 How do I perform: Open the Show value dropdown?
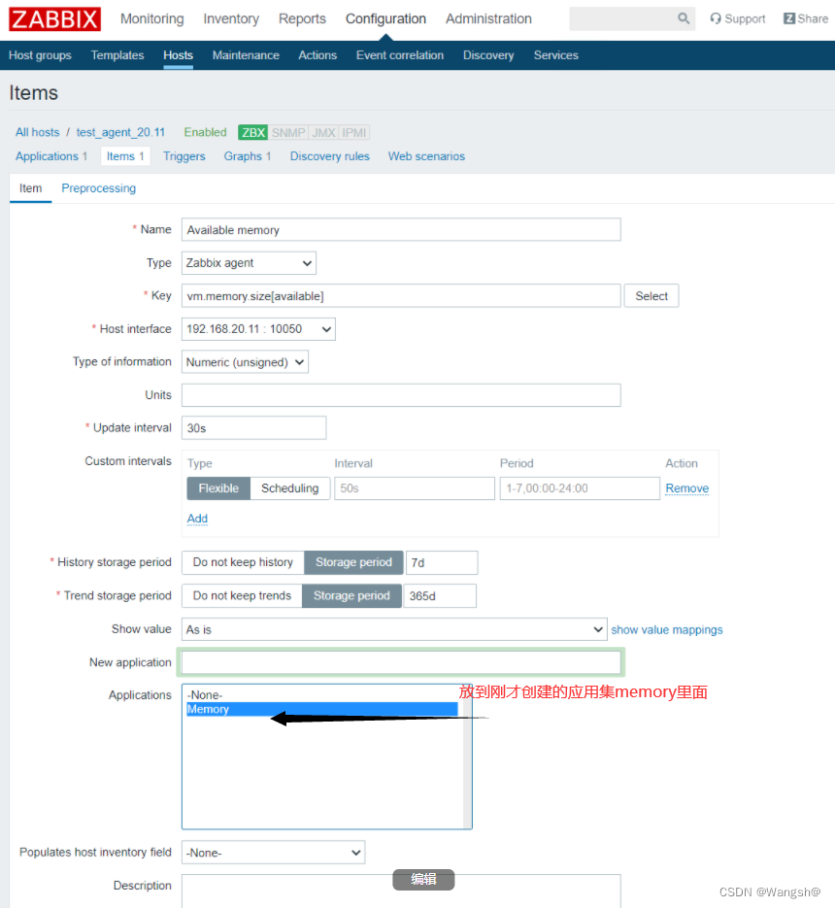394,629
